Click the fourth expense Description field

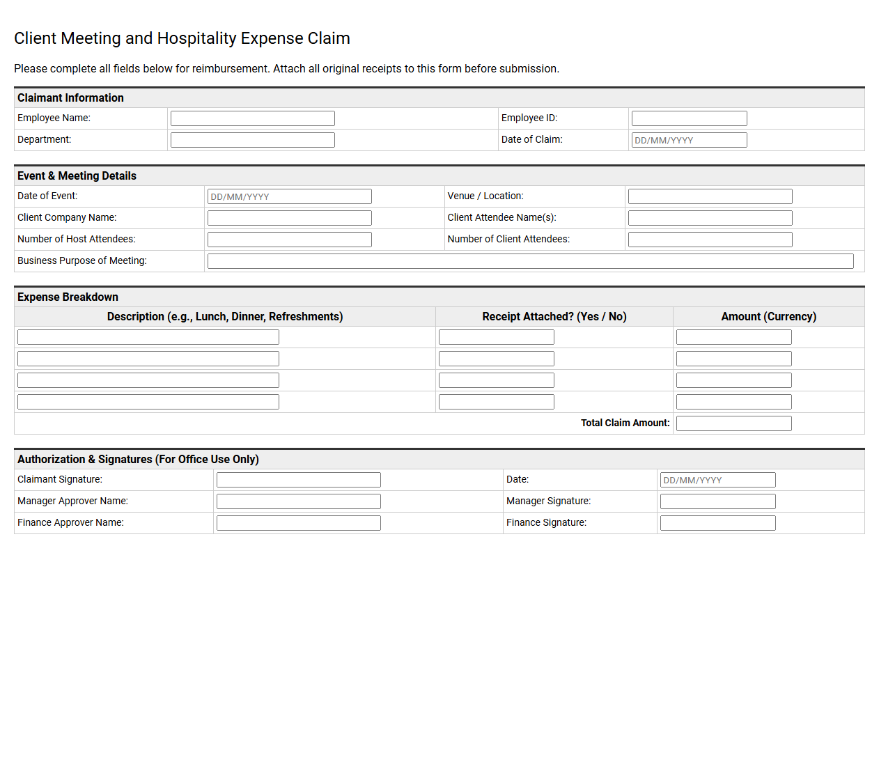coord(148,402)
